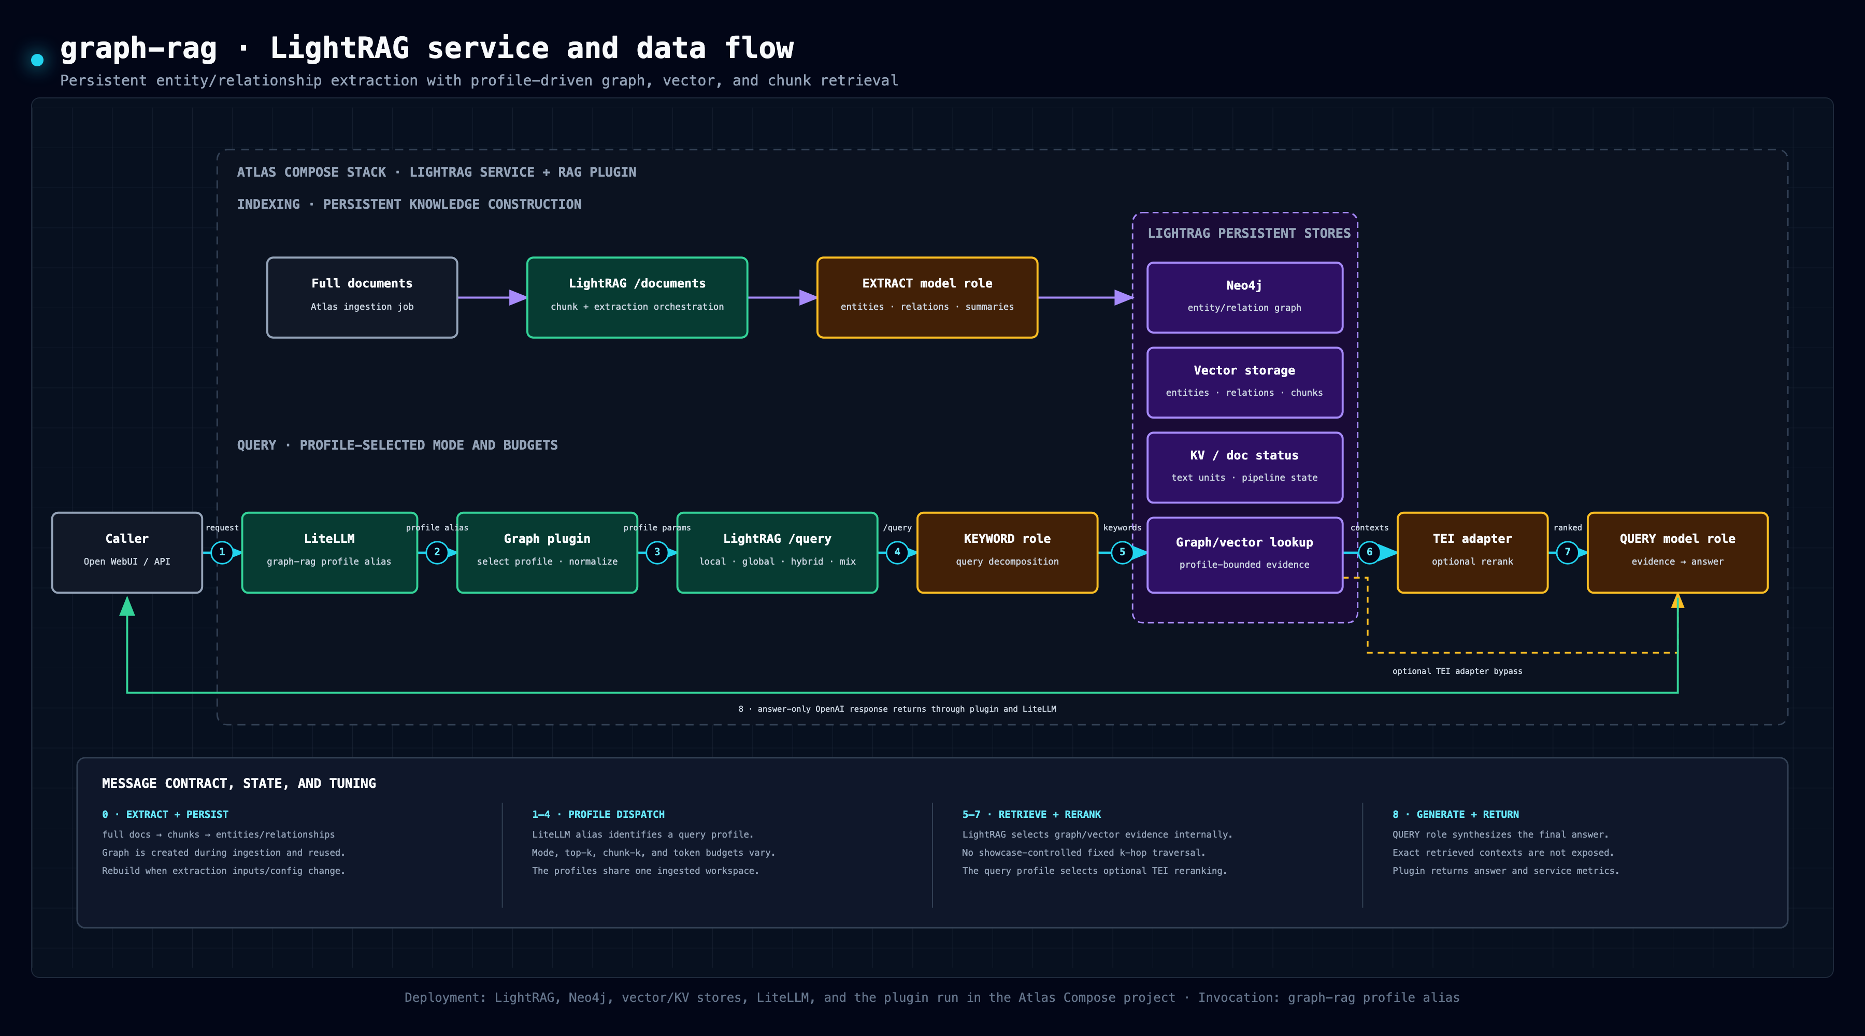Click the cyan dot beside the title
The image size is (1865, 1036).
pos(38,60)
